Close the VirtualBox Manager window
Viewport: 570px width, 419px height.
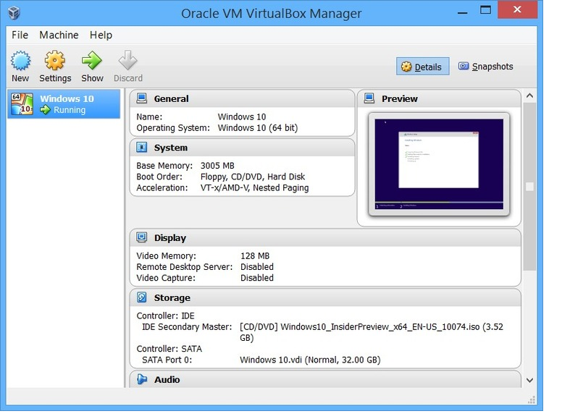pyautogui.click(x=517, y=10)
